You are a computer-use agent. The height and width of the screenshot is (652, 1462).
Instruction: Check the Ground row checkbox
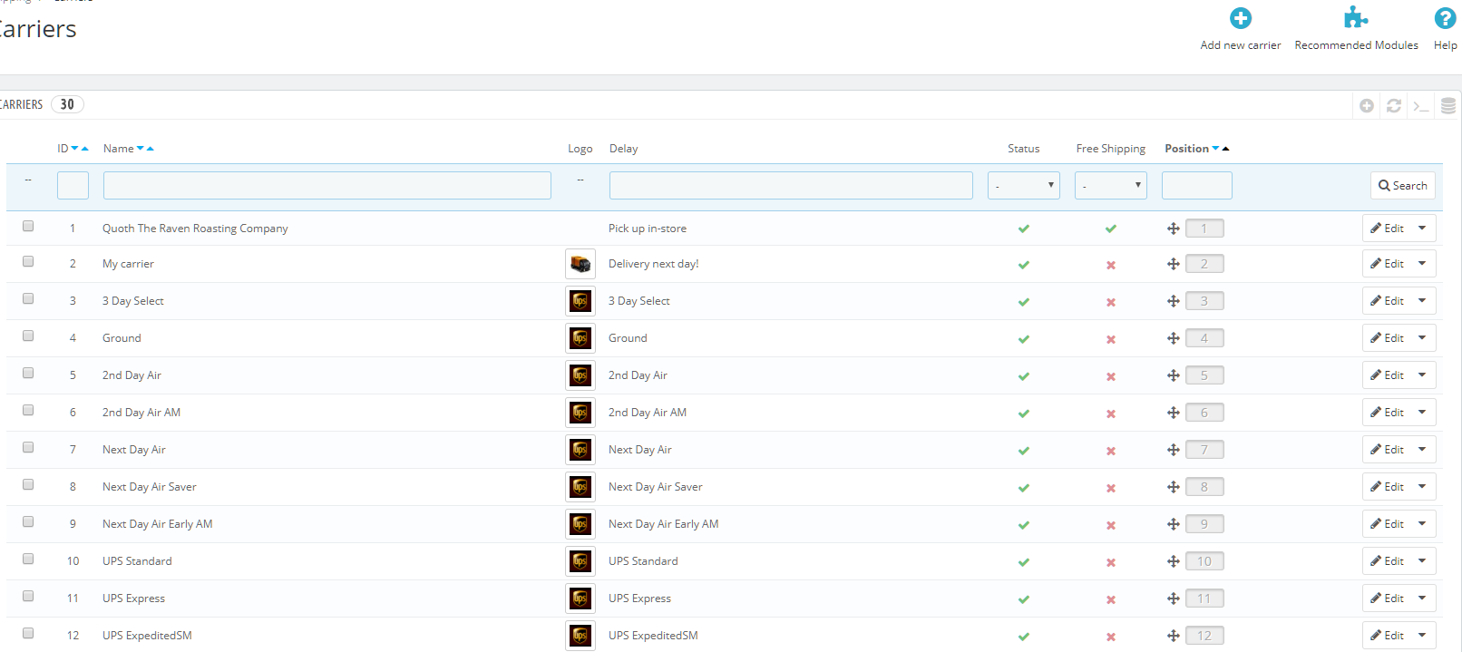point(28,336)
